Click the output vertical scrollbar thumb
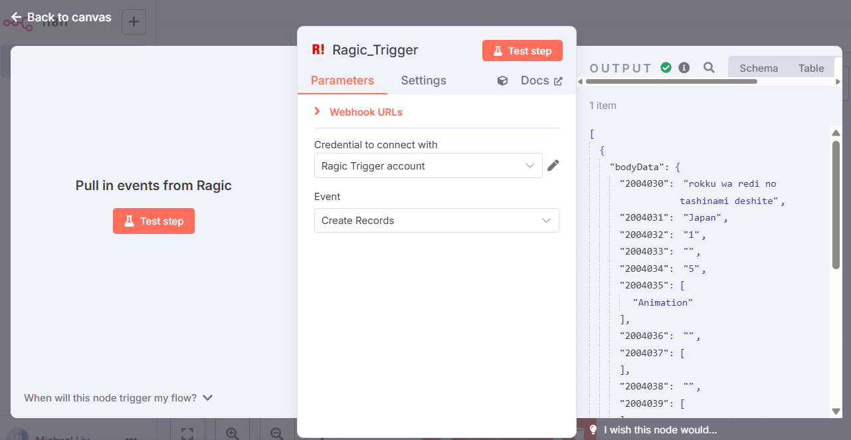Image resolution: width=851 pixels, height=440 pixels. pyautogui.click(x=836, y=205)
